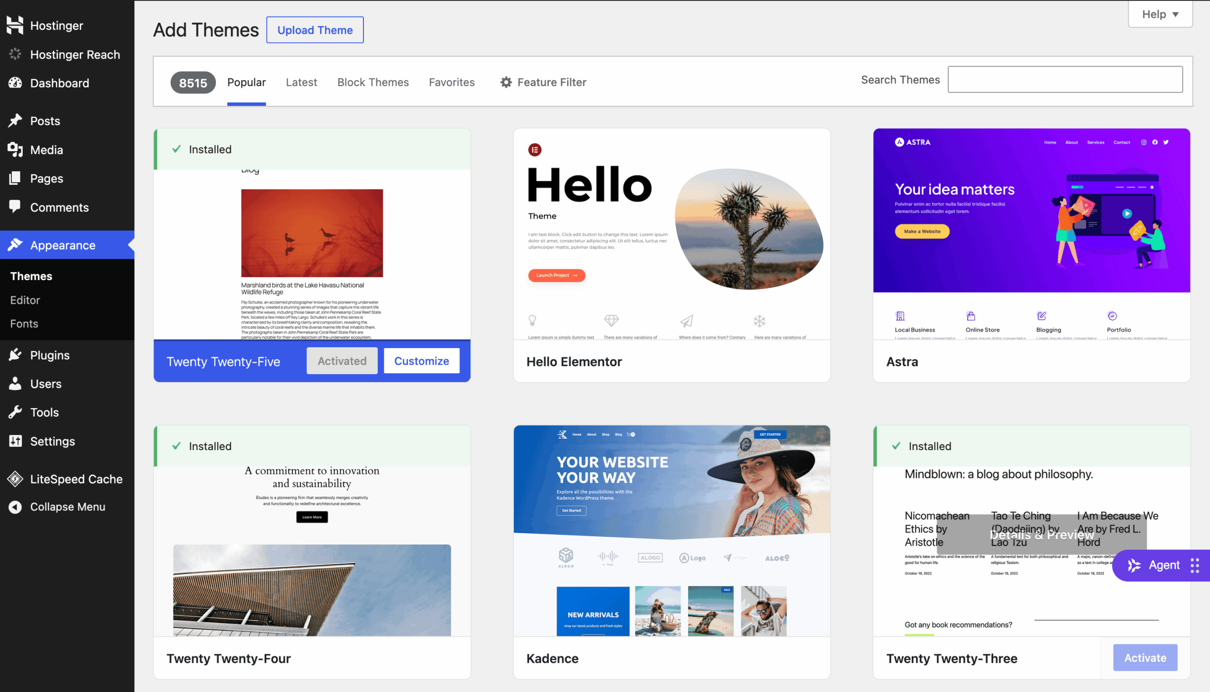This screenshot has height=692, width=1210.
Task: Click Installed notice on Twenty Twenty-Five
Action: [312, 149]
